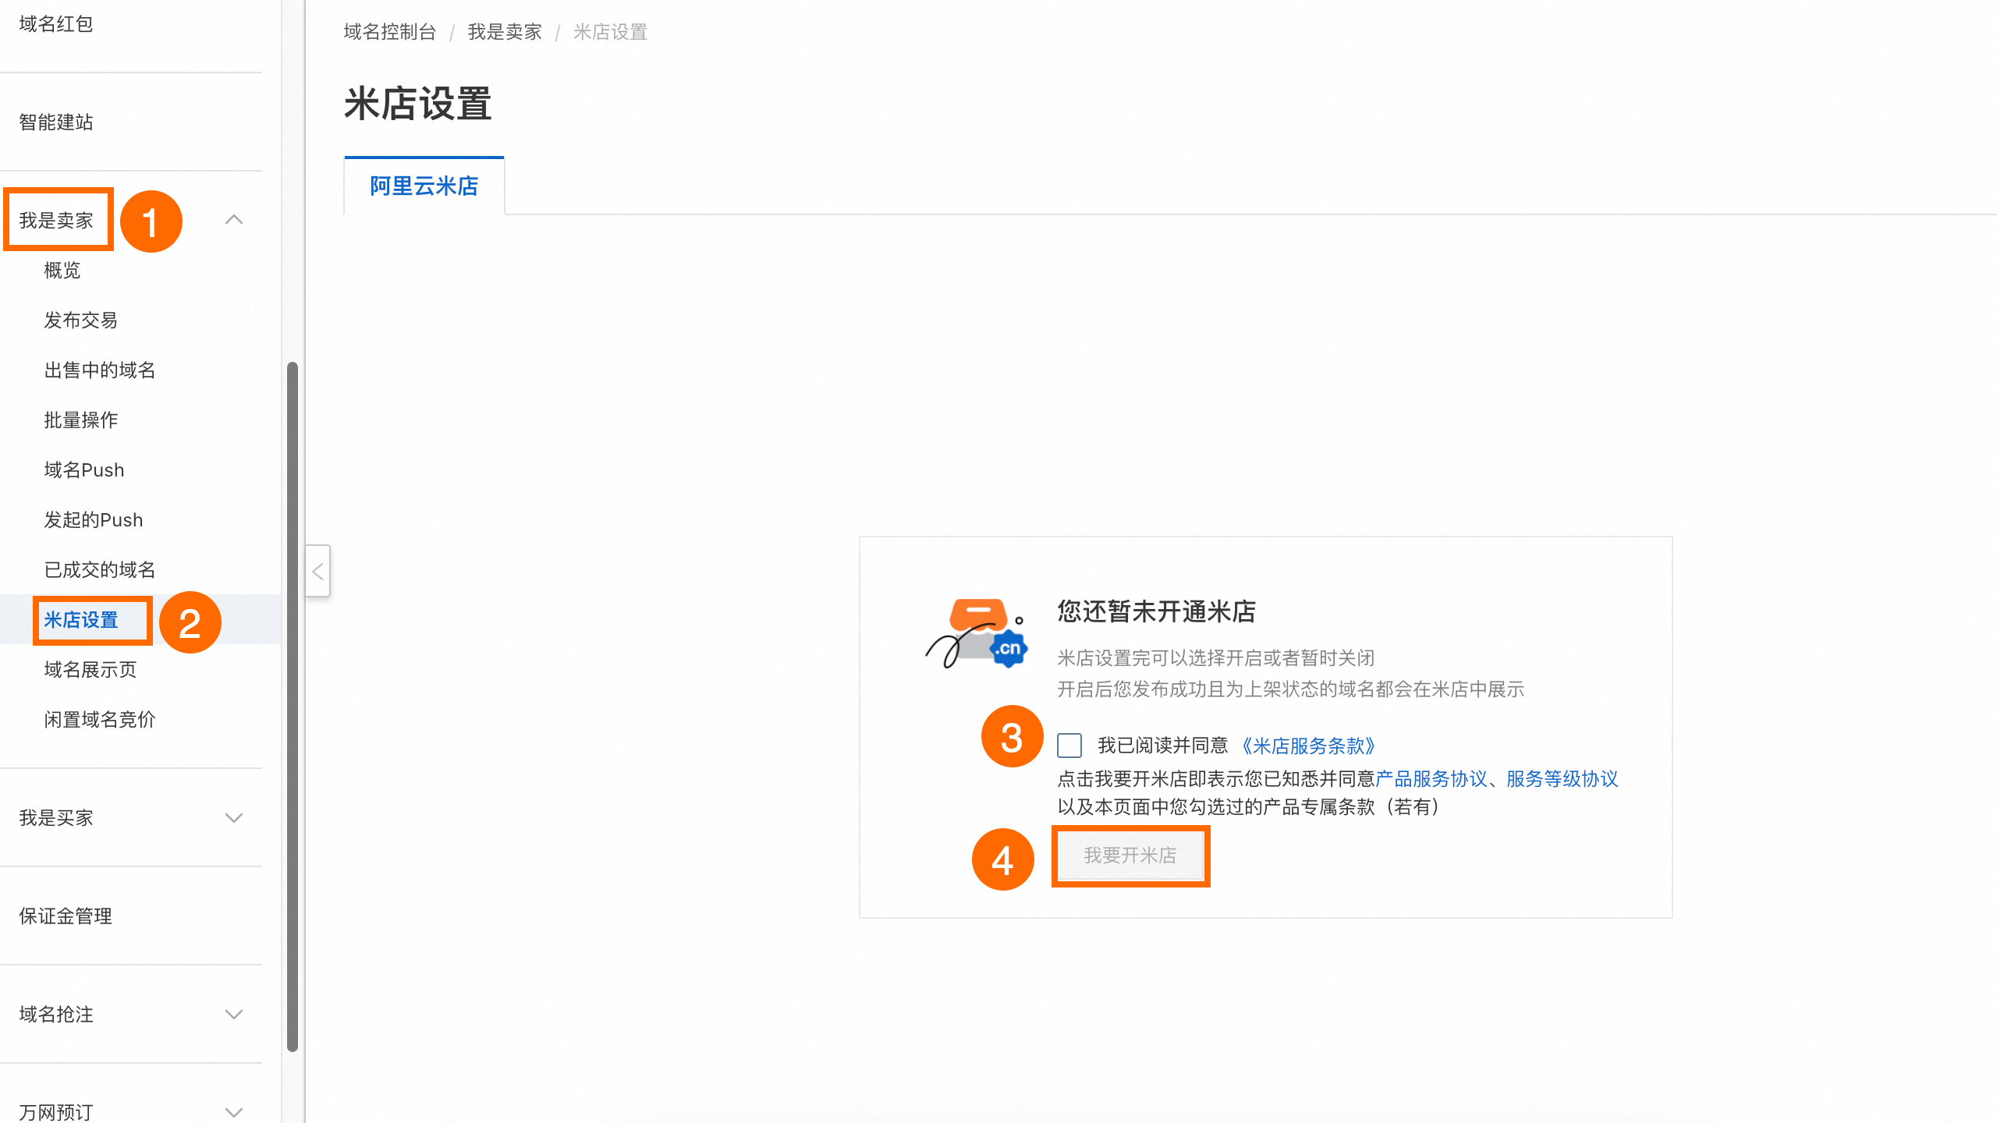Click the 我已阅读并同意 label text
The image size is (1997, 1123).
[x=1163, y=746]
